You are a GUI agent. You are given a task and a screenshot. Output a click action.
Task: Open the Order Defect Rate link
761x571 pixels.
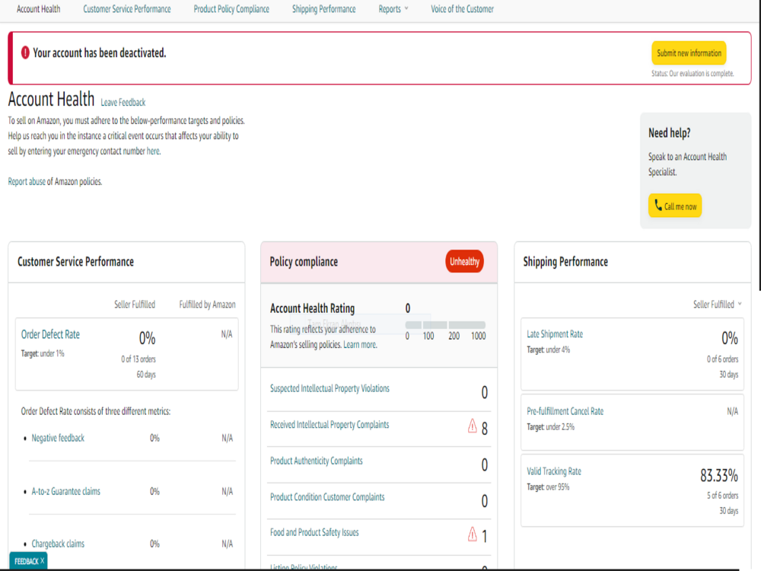50,334
